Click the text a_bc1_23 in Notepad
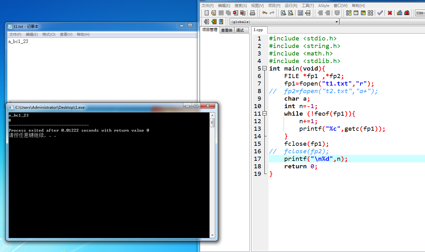The image size is (425, 252). click(x=18, y=41)
